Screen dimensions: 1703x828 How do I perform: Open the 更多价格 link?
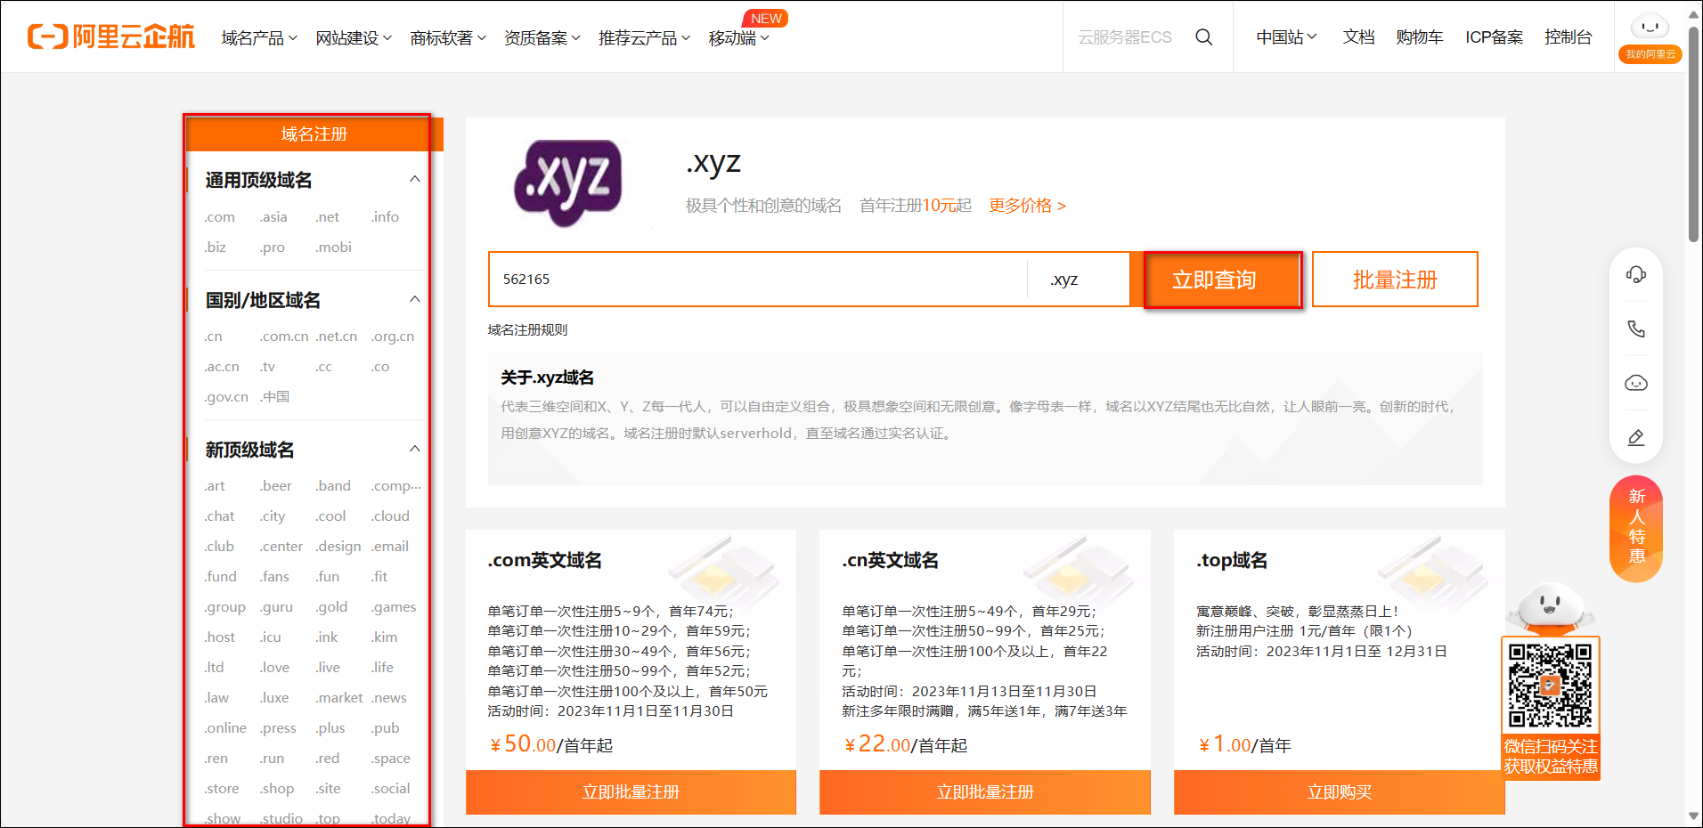click(x=1027, y=206)
